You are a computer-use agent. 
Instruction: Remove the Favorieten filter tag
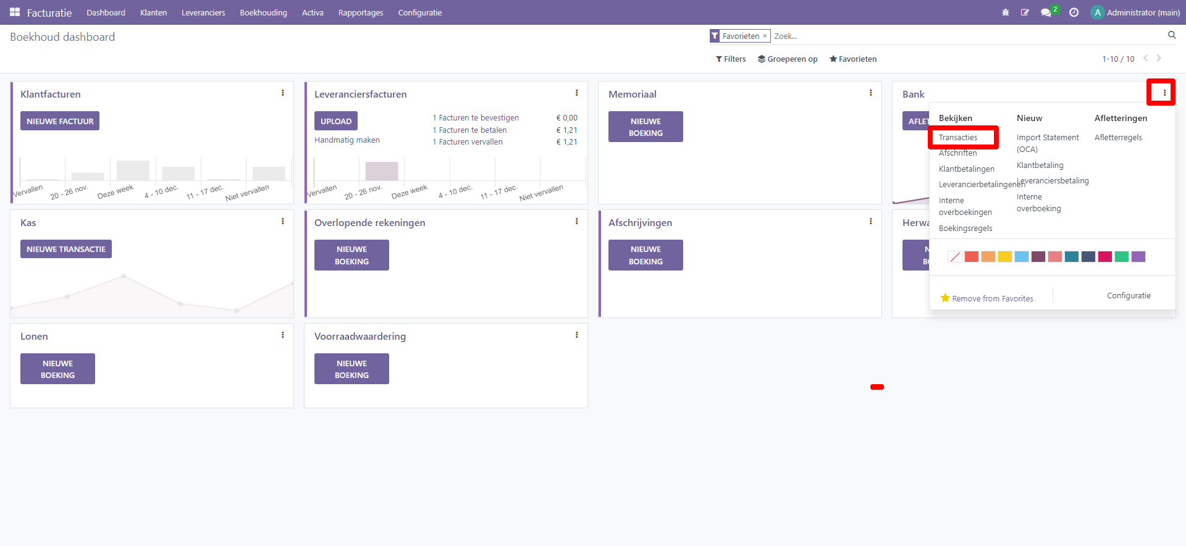(x=765, y=36)
